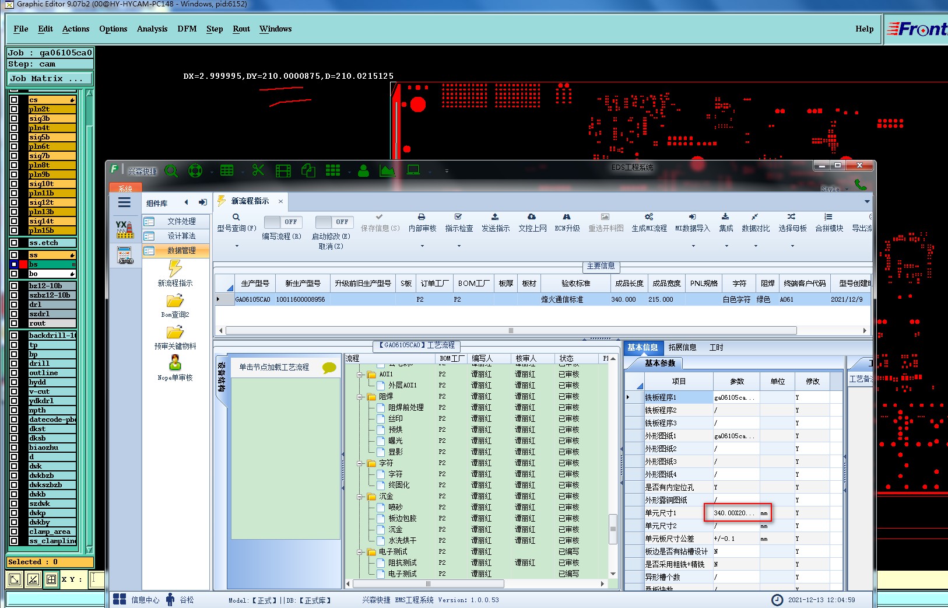Click the green laptop monitor icon

pos(413,170)
